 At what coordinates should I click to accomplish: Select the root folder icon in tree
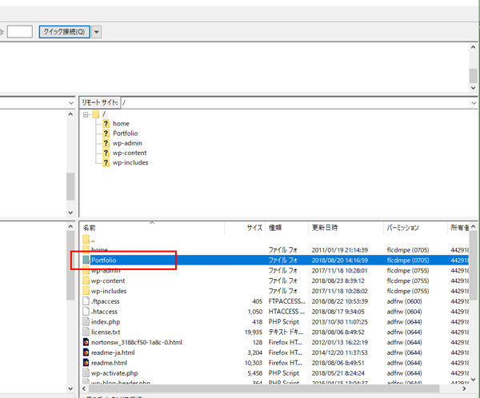click(96, 114)
